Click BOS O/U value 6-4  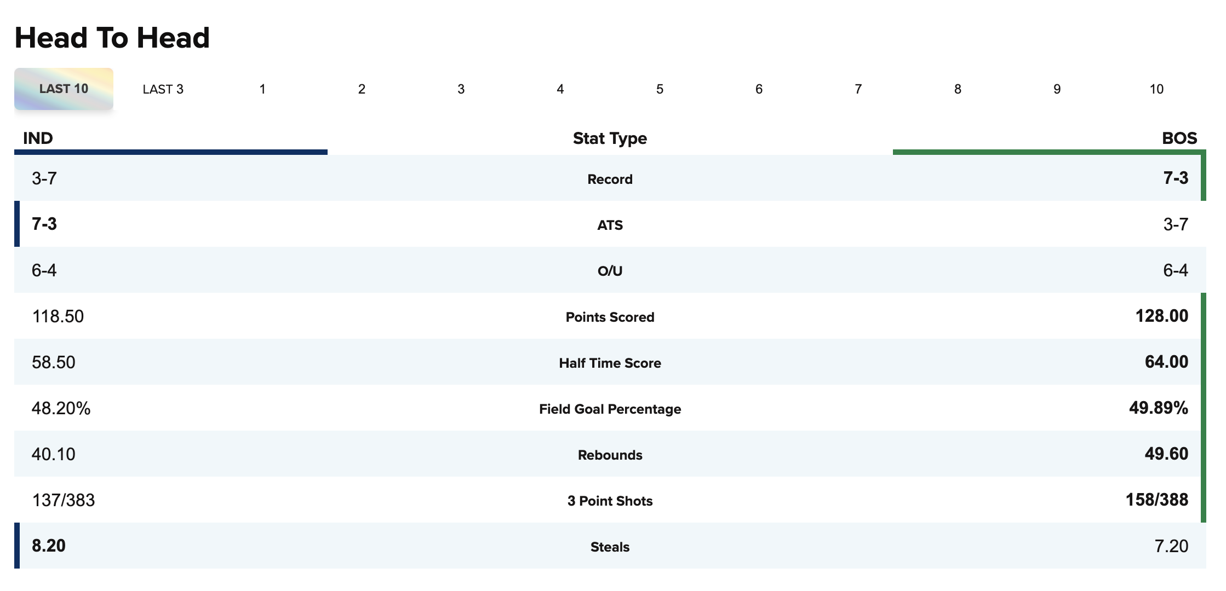(1176, 270)
